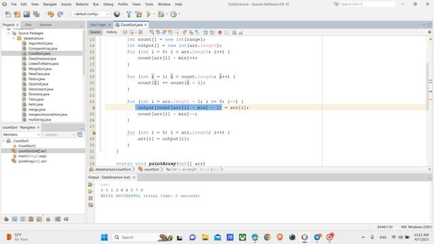Click the Open Project toolbar icon
Viewport: 434px width, 244px height.
[x=26, y=14]
